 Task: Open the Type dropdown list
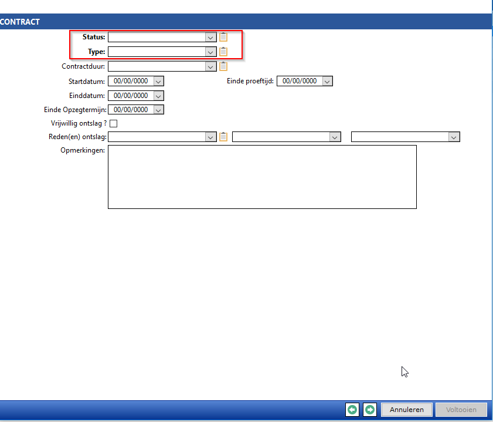point(211,52)
